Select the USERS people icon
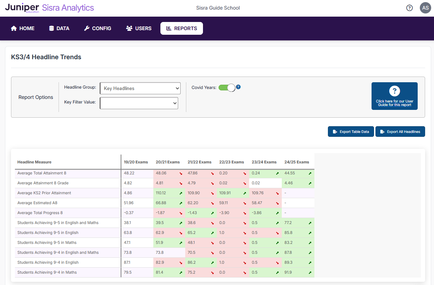 coord(129,28)
